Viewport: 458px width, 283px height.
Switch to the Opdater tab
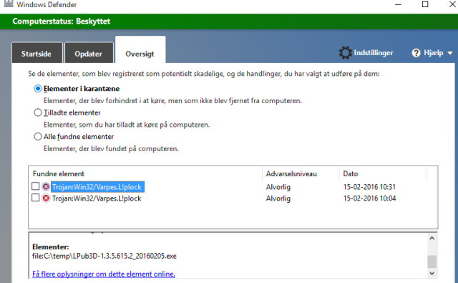tap(89, 52)
